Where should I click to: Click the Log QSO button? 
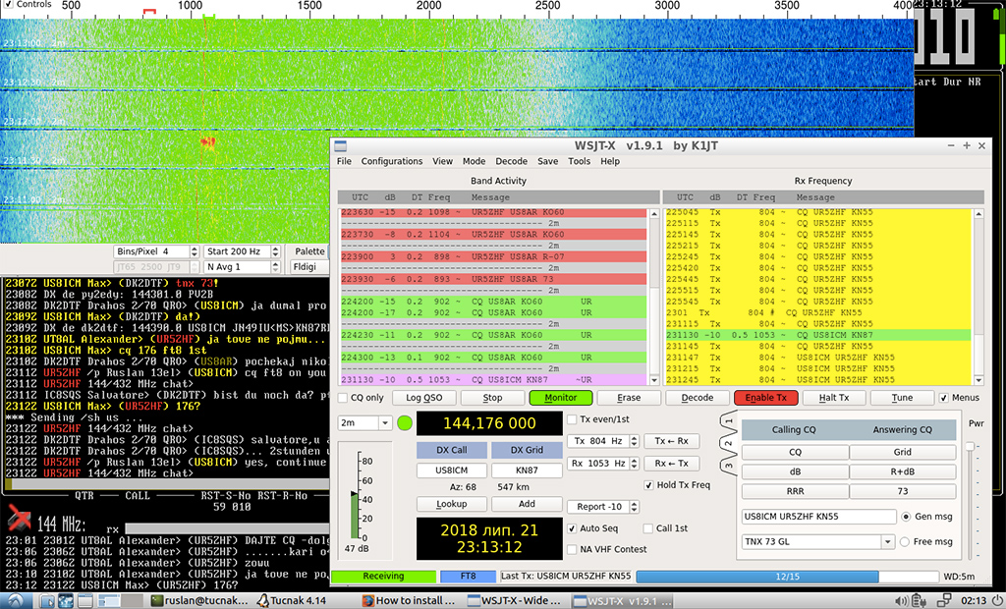pos(424,398)
